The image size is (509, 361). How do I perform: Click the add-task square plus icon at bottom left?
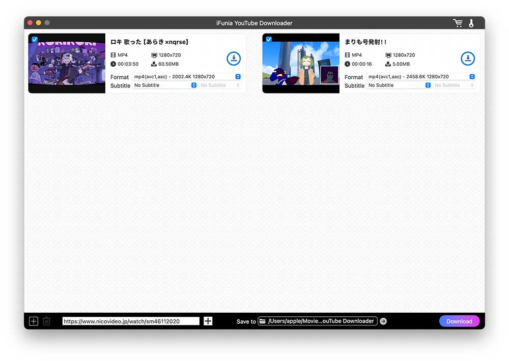click(x=34, y=321)
